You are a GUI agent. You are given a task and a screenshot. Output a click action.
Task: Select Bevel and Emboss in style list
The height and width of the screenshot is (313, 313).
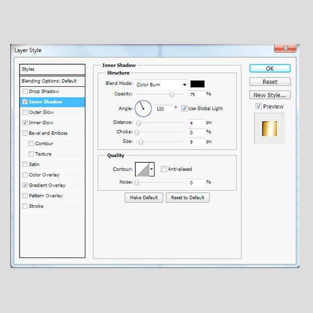[x=48, y=133]
